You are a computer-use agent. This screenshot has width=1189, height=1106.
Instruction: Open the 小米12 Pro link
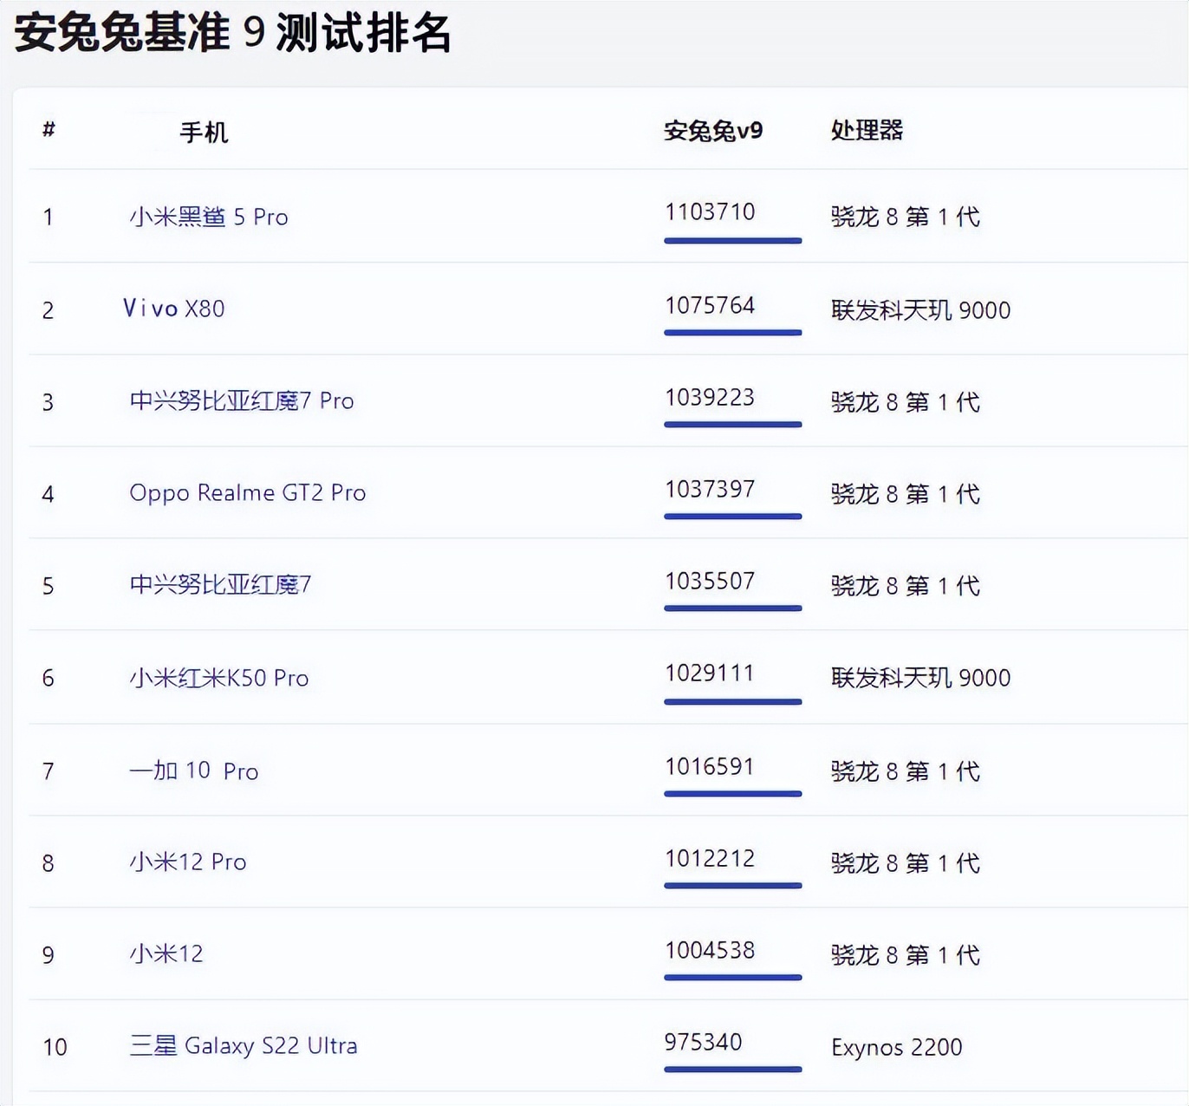(188, 862)
